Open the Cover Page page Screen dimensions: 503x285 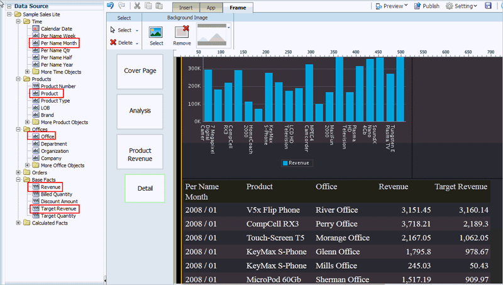click(140, 71)
